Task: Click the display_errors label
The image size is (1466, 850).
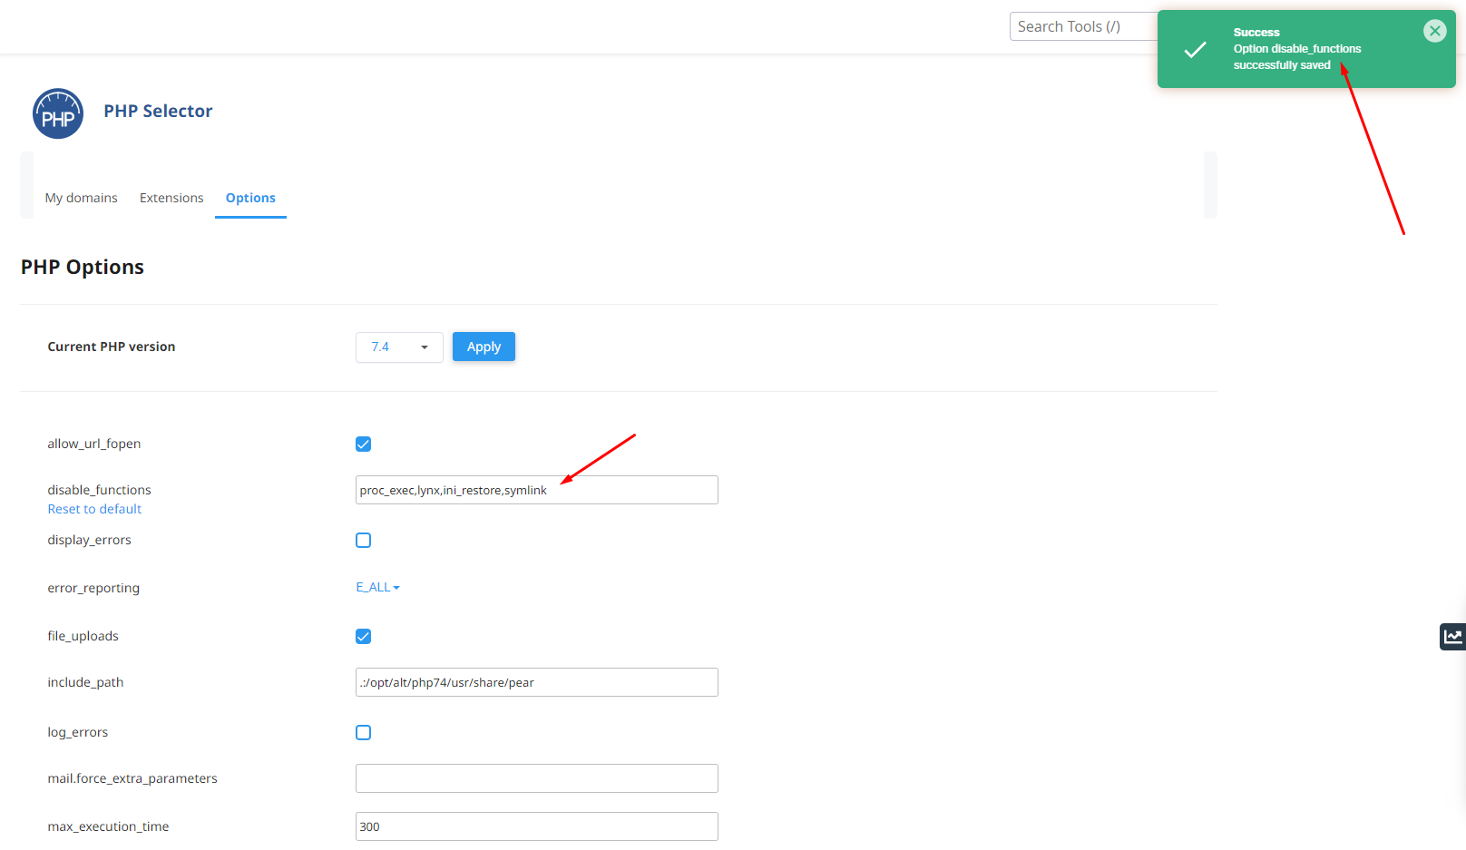Action: [x=89, y=540]
